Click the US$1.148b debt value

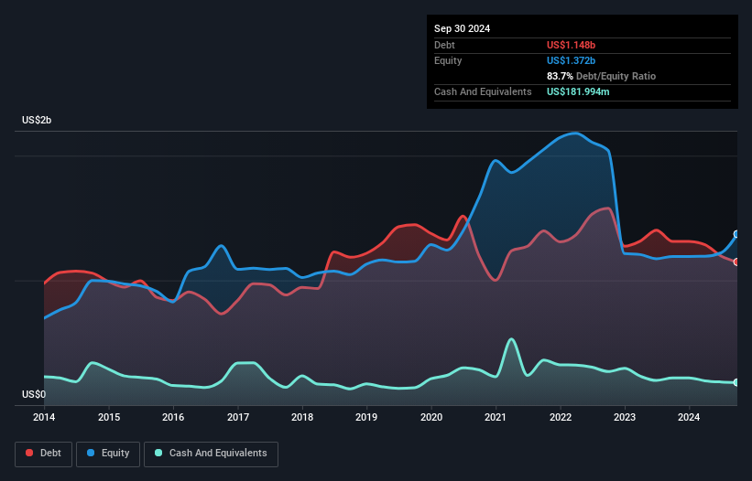[x=571, y=45]
